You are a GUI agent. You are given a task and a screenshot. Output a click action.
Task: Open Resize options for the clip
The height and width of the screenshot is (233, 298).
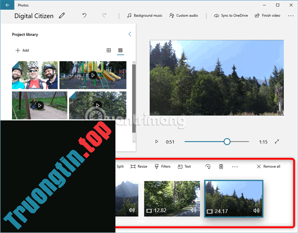click(139, 166)
